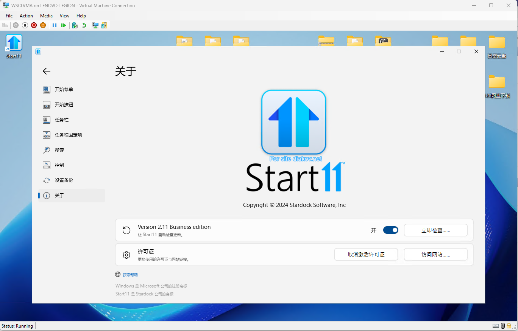Click the 取消激活许可证 button
518x331 pixels.
[366, 255]
